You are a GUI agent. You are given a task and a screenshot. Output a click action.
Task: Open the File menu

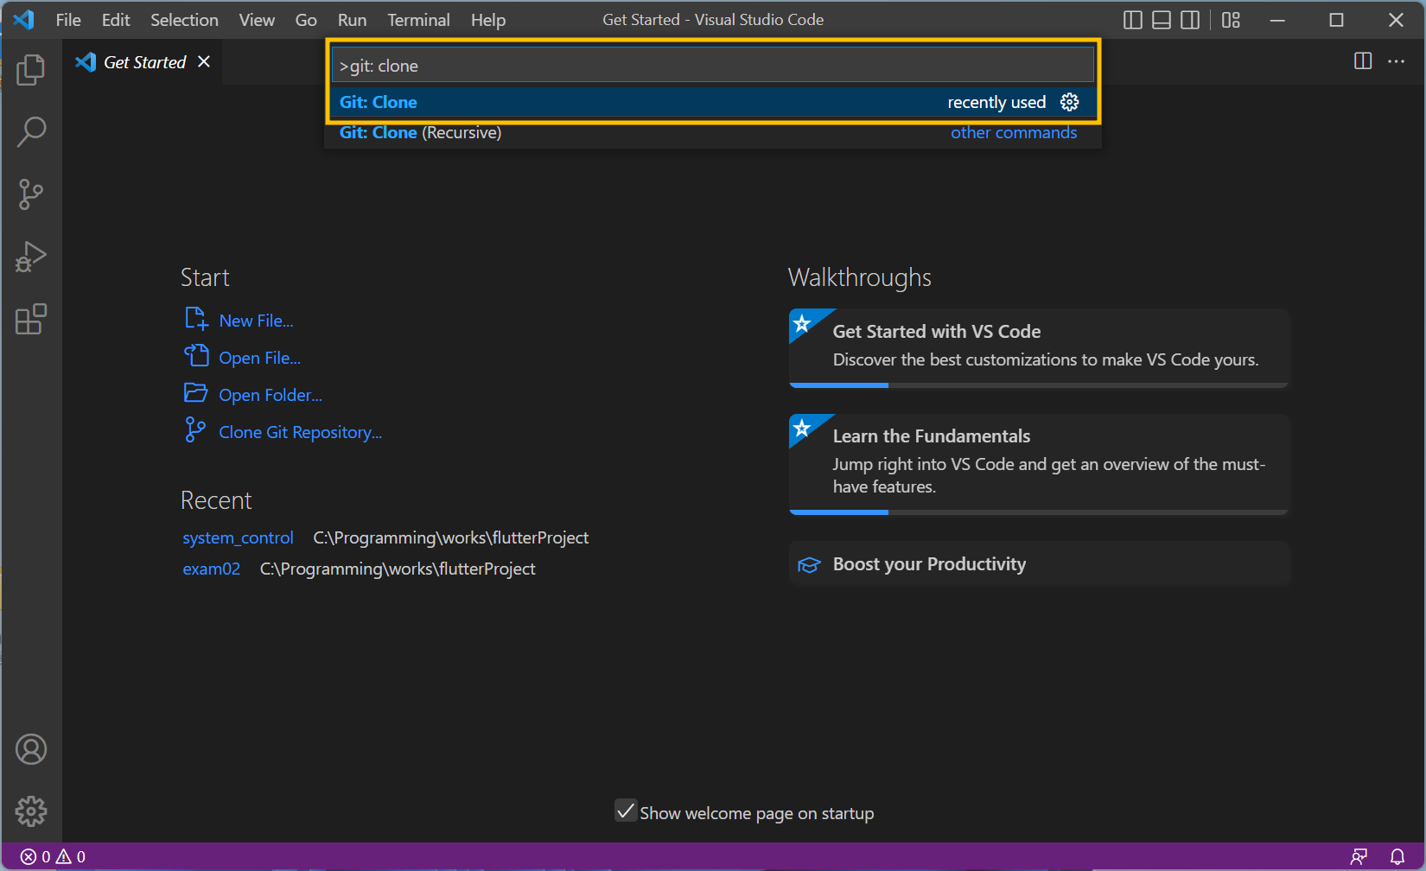pyautogui.click(x=68, y=20)
